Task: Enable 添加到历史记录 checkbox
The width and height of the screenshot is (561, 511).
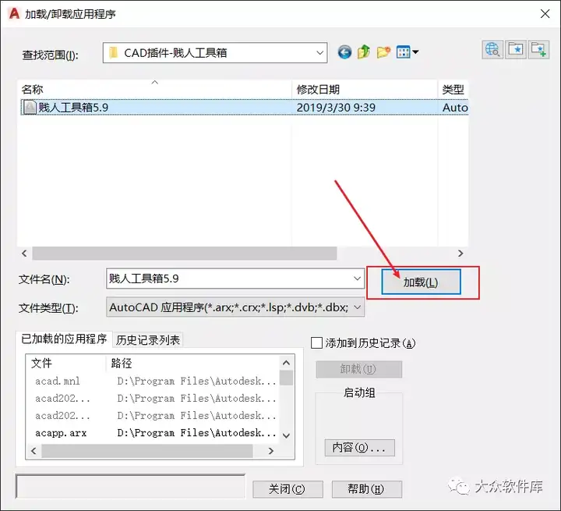Action: pos(316,343)
